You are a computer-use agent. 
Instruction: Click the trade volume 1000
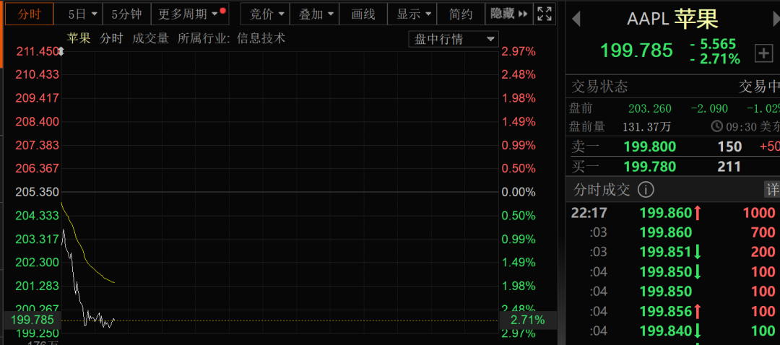[759, 213]
